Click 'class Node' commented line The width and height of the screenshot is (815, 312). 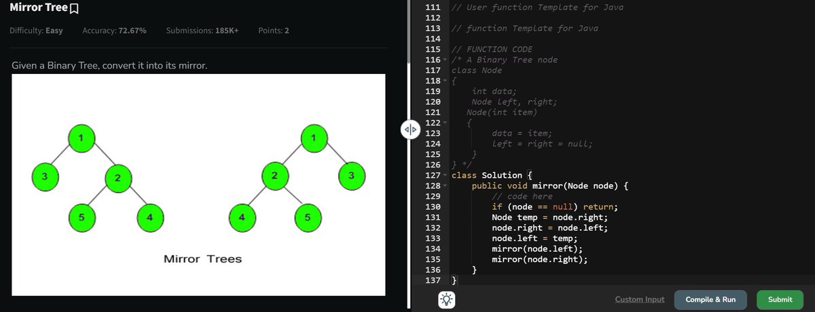(477, 71)
